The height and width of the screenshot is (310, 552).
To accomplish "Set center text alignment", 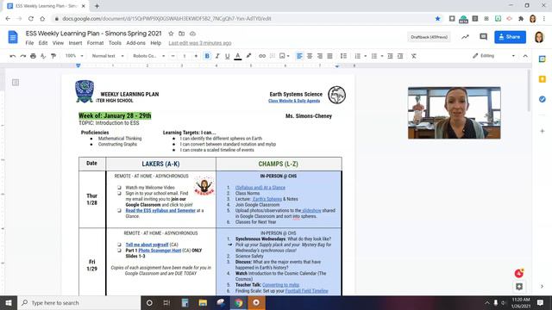I will point(310,56).
